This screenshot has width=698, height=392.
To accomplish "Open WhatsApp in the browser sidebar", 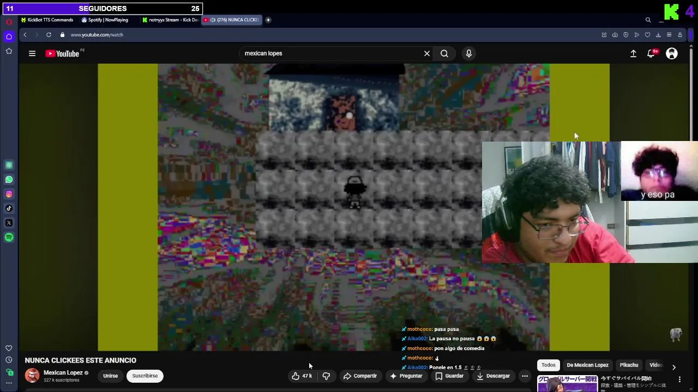I will point(9,180).
